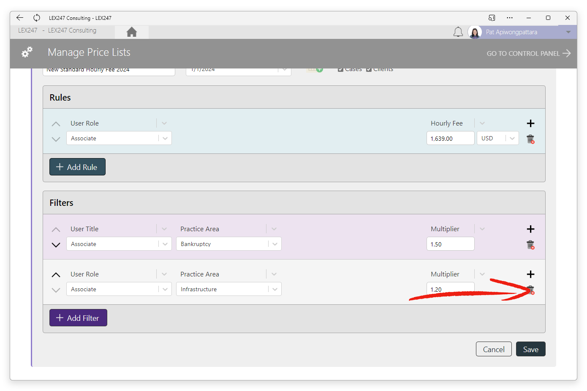Click the cast icon in the title bar
The image size is (587, 391).
pos(492,18)
